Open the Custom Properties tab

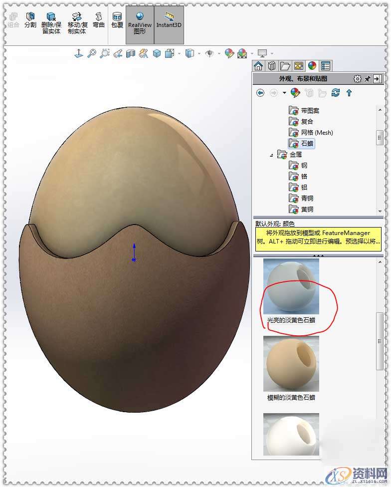pyautogui.click(x=326, y=66)
